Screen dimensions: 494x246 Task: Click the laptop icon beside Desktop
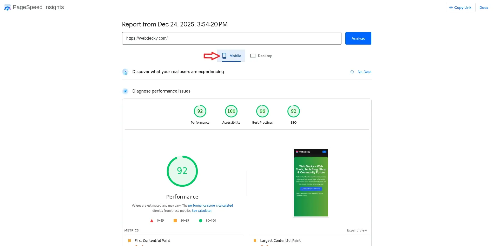click(252, 55)
